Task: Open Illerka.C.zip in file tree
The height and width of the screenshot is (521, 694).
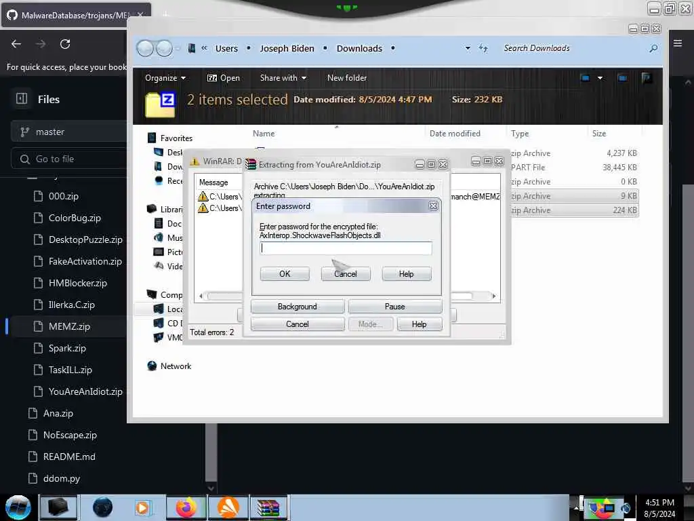Action: [x=71, y=305]
